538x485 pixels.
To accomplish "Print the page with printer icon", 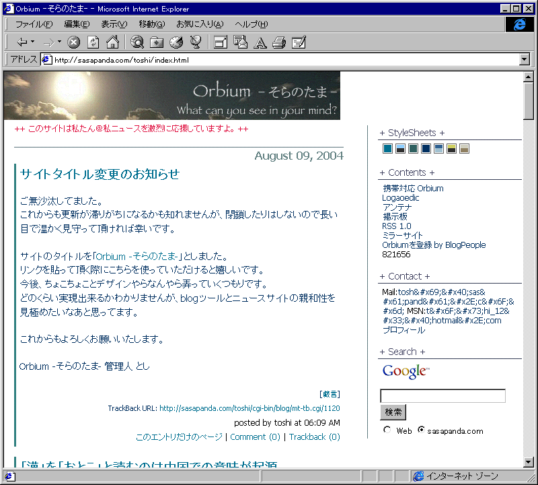I will [279, 42].
